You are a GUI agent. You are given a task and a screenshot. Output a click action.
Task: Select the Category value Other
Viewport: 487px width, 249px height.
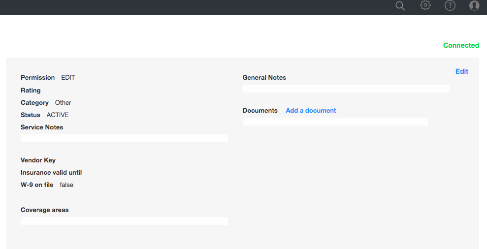click(x=63, y=103)
